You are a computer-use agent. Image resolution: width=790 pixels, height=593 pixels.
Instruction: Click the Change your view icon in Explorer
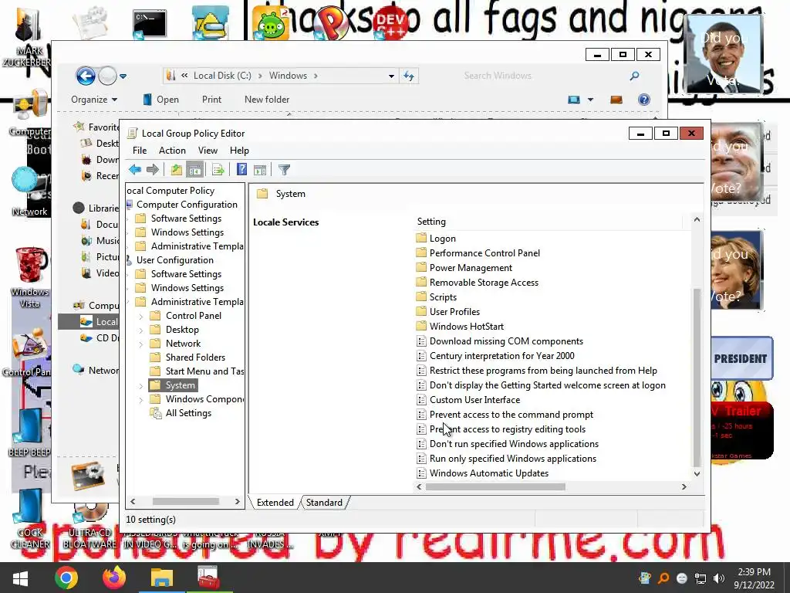pyautogui.click(x=574, y=100)
